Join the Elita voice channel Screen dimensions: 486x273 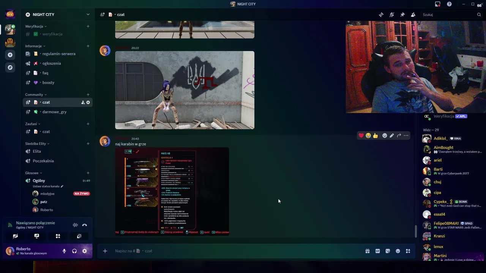click(57, 151)
